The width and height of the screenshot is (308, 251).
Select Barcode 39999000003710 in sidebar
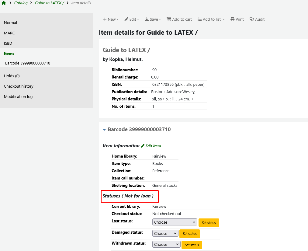tap(28, 63)
